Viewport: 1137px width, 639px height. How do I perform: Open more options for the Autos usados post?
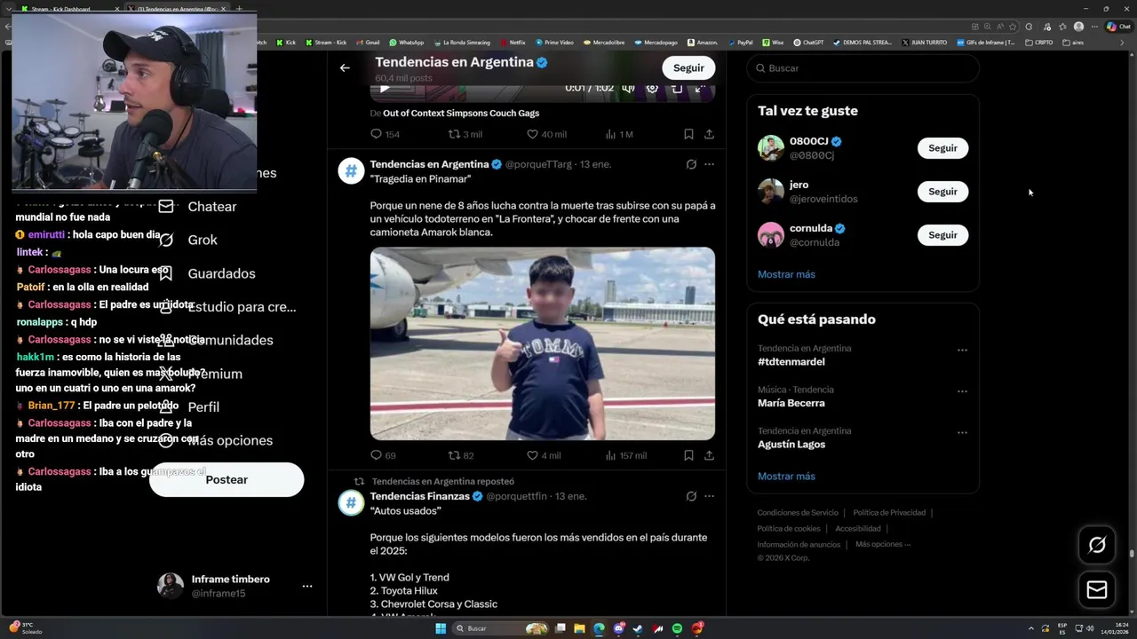(709, 496)
